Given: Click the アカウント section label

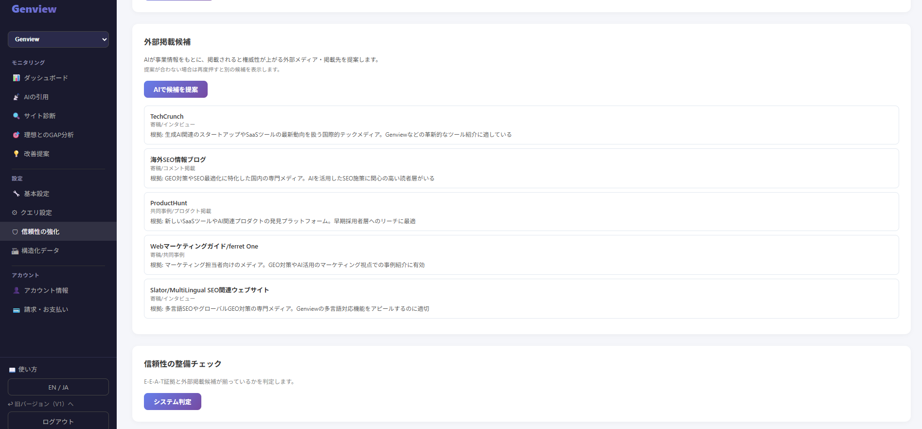Looking at the screenshot, I should (25, 275).
